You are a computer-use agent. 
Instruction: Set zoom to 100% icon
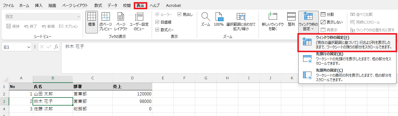point(219,20)
